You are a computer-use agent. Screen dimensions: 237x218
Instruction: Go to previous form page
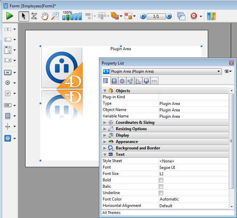click(x=143, y=16)
